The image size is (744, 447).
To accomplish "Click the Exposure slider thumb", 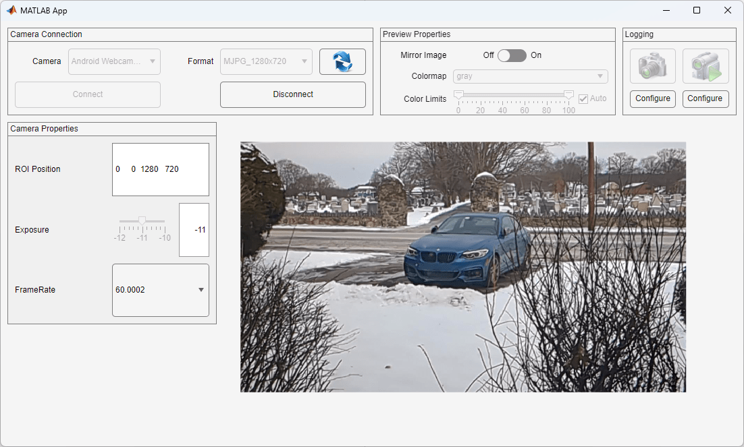I will 142,220.
